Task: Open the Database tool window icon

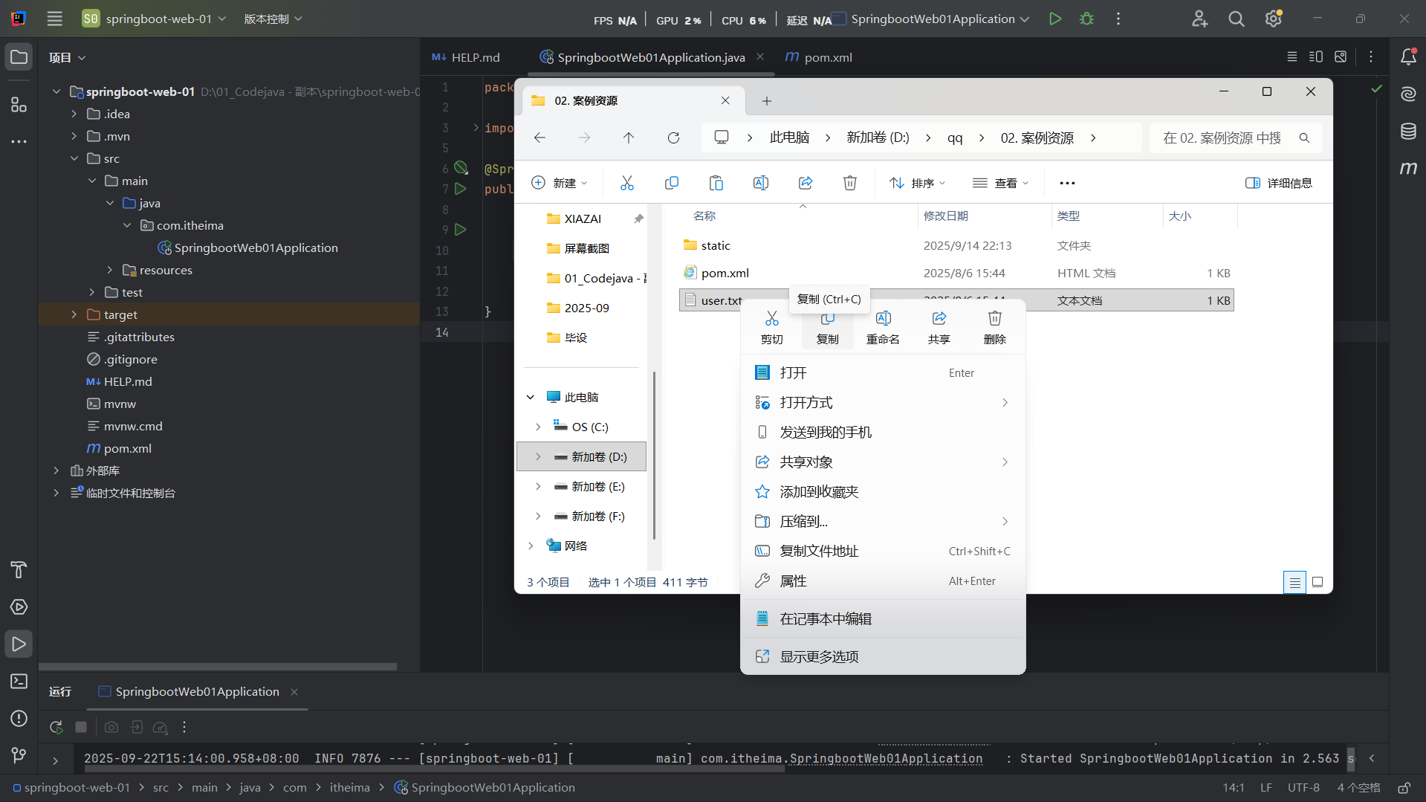Action: pos(1408,132)
